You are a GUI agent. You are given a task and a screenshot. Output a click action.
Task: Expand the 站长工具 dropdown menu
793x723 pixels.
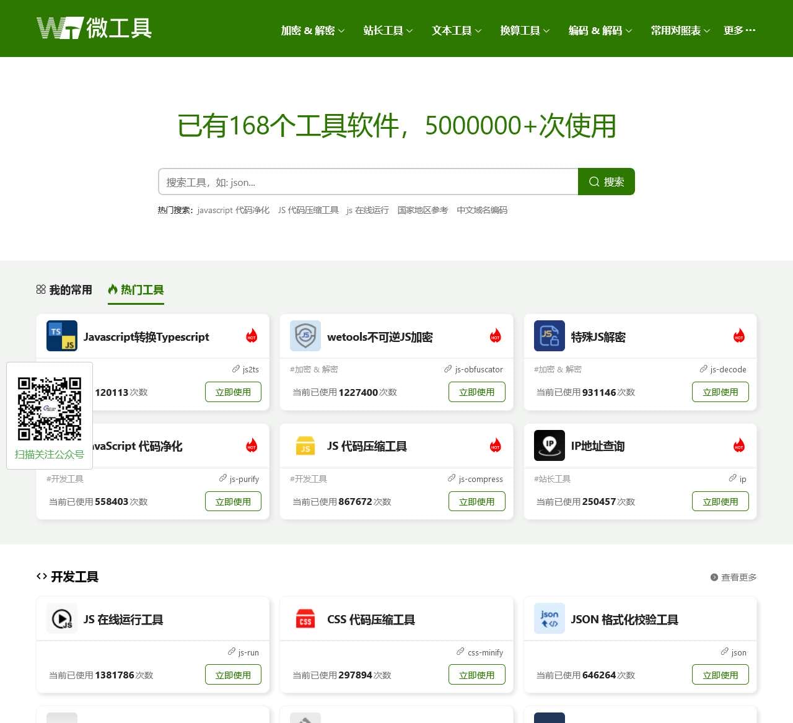(x=387, y=30)
